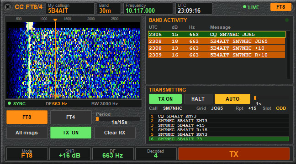296x164 pixels.
Task: Click the Mode FT8 status box
Action: [27, 154]
